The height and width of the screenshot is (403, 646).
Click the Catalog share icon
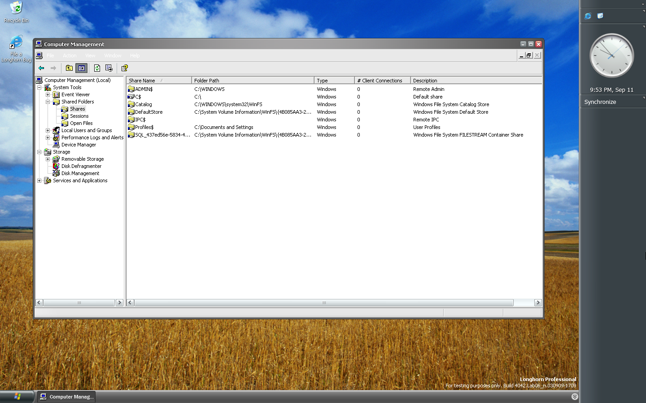(x=131, y=104)
